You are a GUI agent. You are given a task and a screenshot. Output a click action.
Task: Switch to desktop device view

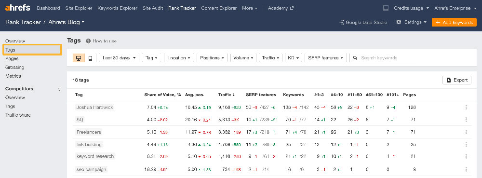click(79, 58)
